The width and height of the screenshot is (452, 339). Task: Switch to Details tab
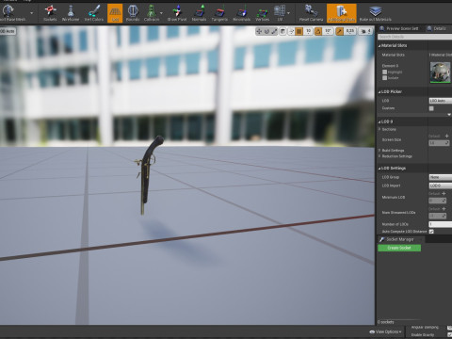pyautogui.click(x=437, y=28)
